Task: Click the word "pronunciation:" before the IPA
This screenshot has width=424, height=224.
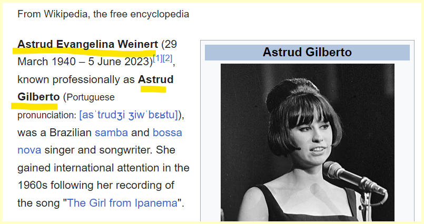Action: click(47, 115)
